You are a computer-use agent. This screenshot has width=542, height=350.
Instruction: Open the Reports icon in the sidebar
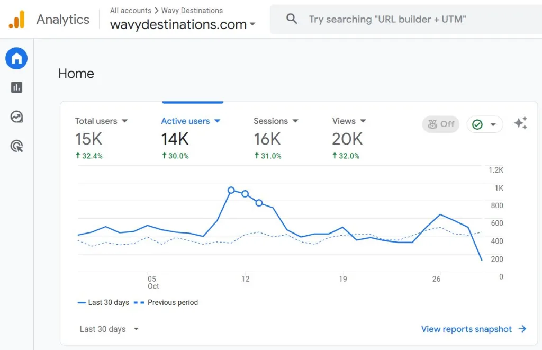[16, 87]
